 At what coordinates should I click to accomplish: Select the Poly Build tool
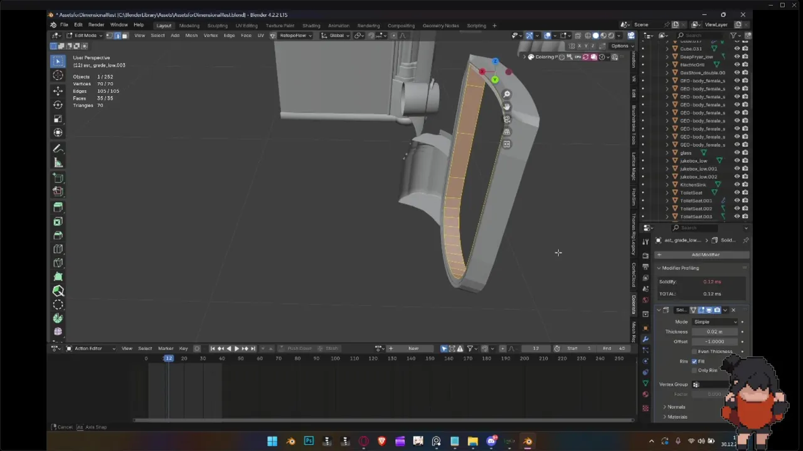pyautogui.click(x=58, y=276)
